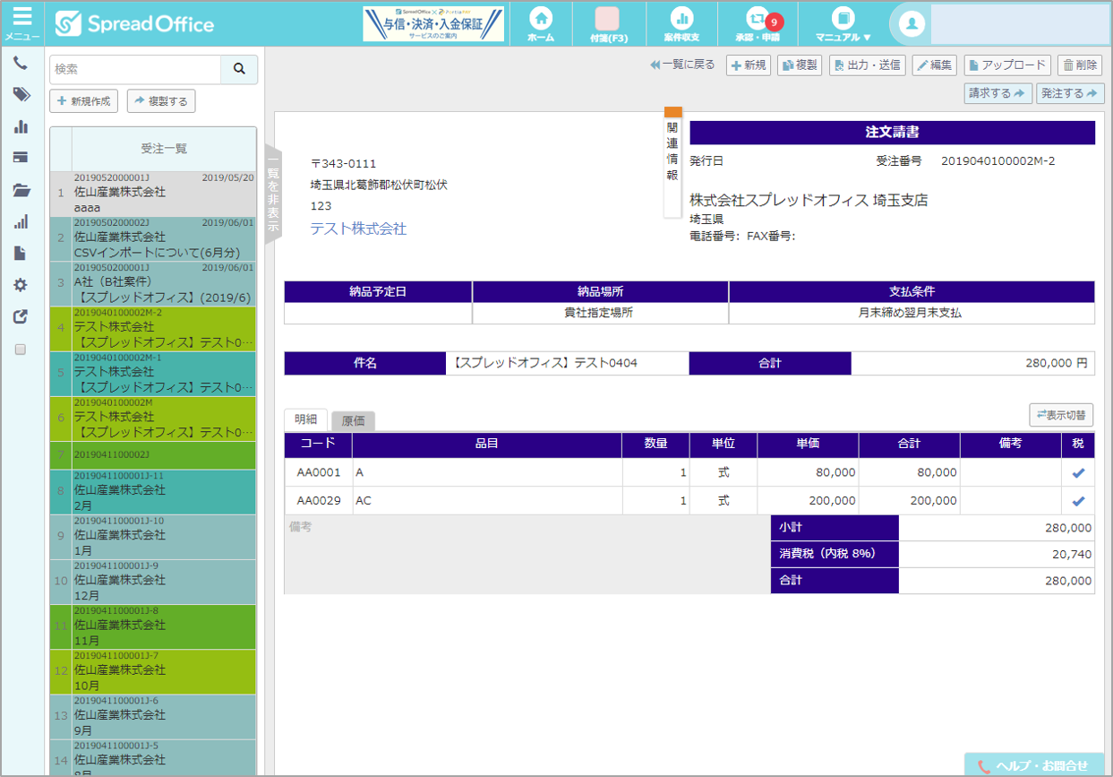This screenshot has height=777, width=1113.
Task: Open the 出力・送信 options
Action: 867,65
